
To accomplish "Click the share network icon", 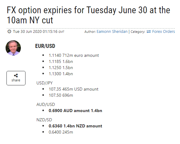I will click(16, 76).
